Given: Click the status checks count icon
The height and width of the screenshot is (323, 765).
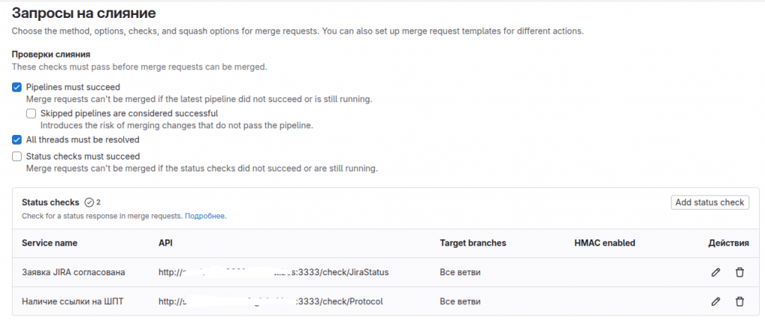Looking at the screenshot, I should coord(89,202).
